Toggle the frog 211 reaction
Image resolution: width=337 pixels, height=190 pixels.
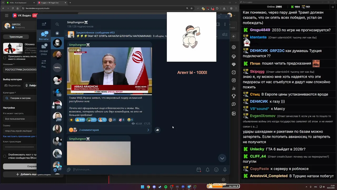click(x=91, y=120)
